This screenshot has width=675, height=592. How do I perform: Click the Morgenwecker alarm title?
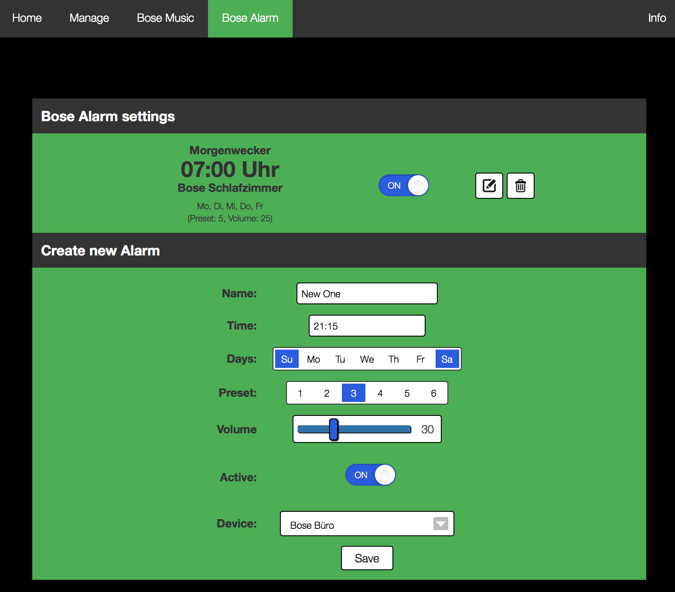[230, 150]
